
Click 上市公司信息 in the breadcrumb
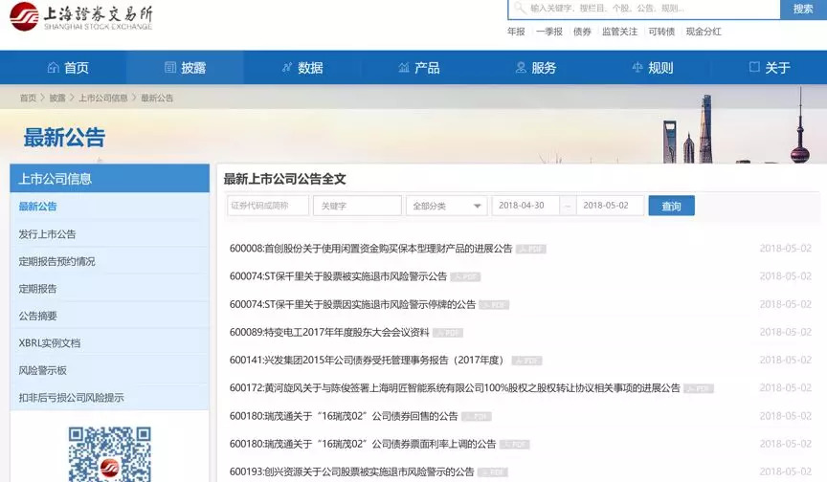tap(102, 98)
